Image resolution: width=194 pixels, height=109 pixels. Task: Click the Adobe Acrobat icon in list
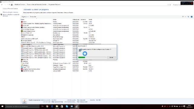click(x=22, y=24)
